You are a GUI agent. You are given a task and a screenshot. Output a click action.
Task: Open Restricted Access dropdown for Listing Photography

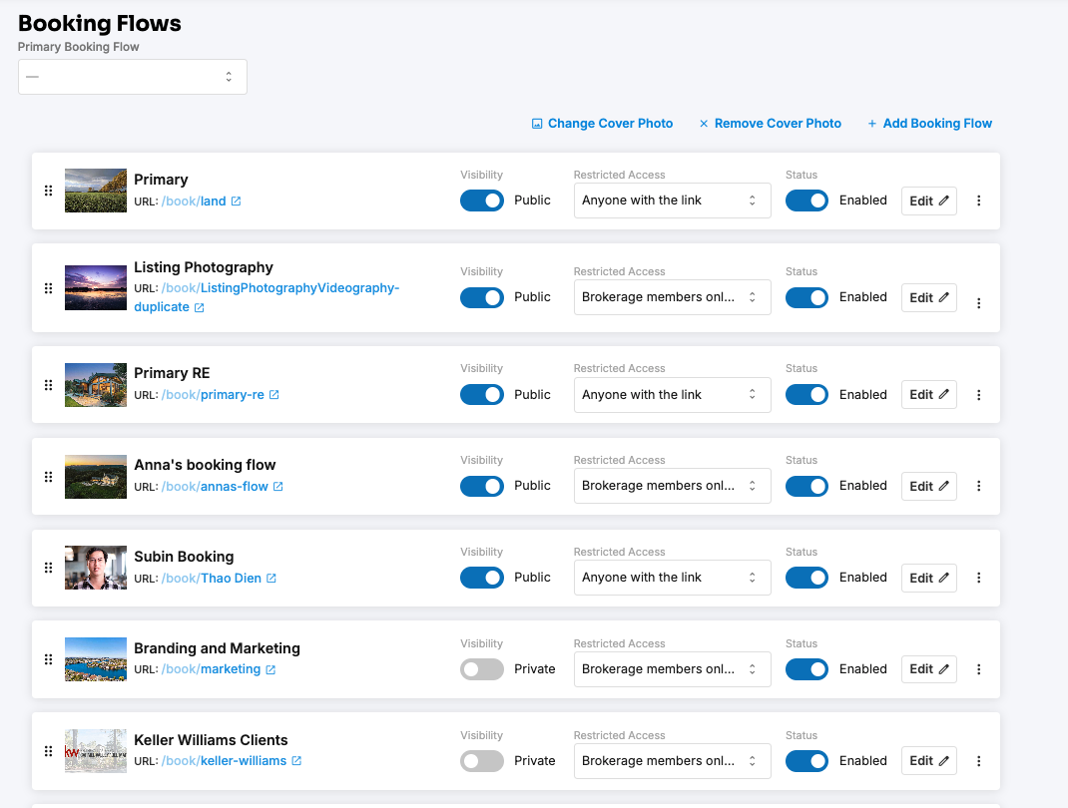pos(673,297)
